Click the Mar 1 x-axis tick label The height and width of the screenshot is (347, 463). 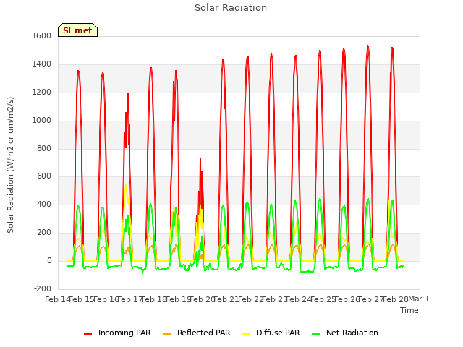point(419,299)
